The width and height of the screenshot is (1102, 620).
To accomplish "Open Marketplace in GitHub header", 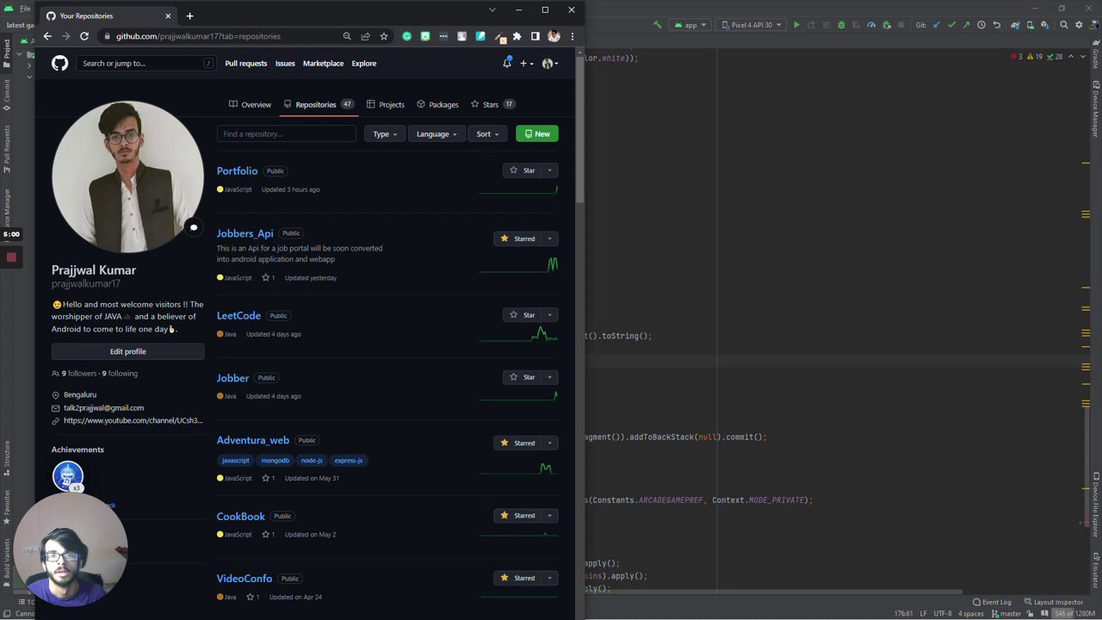I will tap(323, 63).
